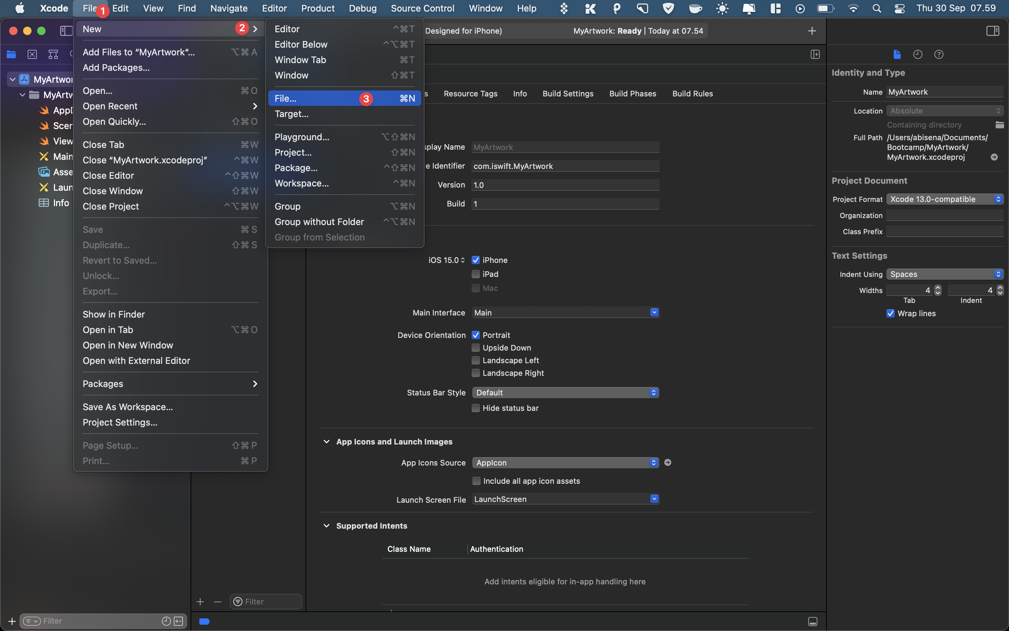Image resolution: width=1009 pixels, height=631 pixels.
Task: Adjust the Tab width stepper
Action: (938, 290)
